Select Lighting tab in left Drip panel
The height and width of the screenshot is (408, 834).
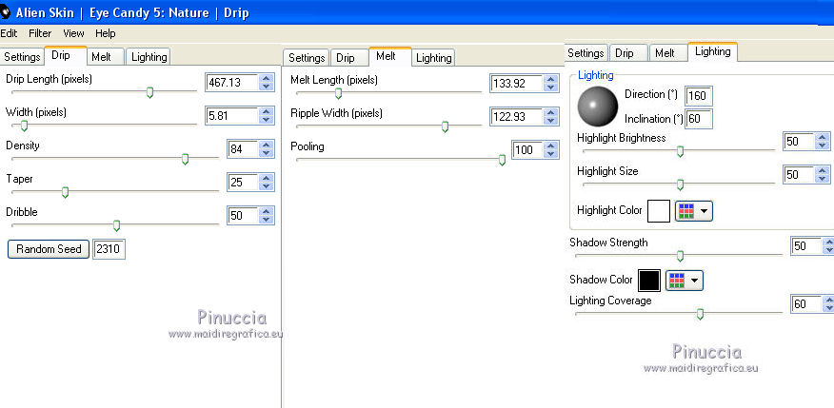coord(149,57)
